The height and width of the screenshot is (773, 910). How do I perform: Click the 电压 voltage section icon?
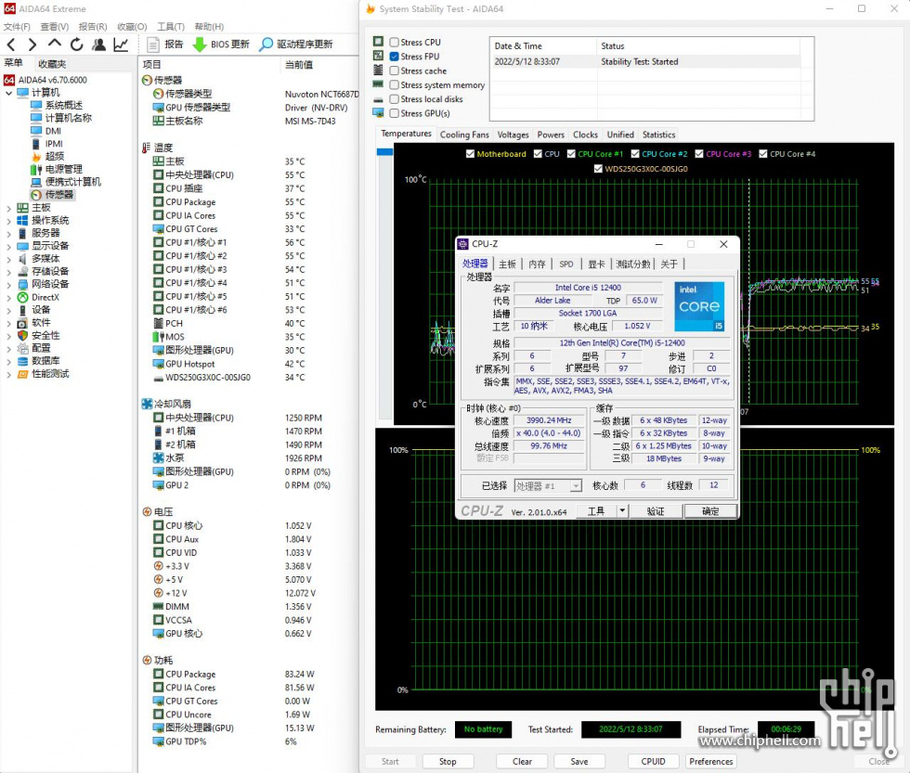(148, 511)
